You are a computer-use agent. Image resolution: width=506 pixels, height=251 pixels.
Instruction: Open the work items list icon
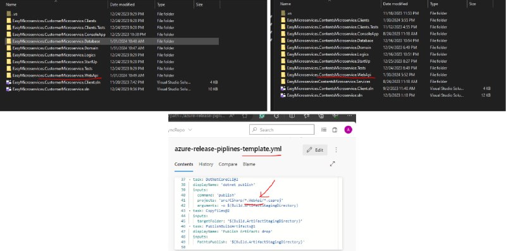pyautogui.click(x=324, y=130)
